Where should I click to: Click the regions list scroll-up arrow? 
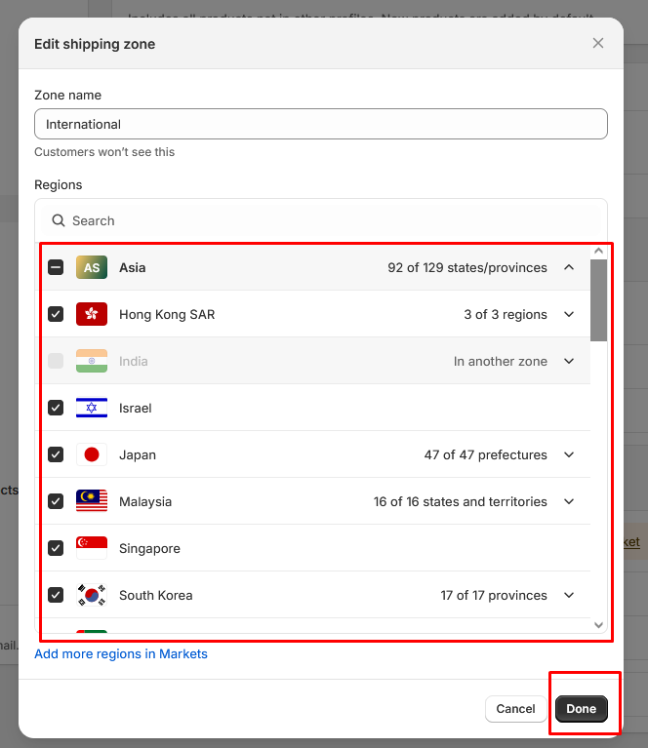[x=598, y=251]
